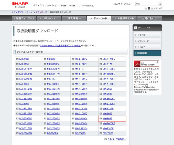Select small font size (小) button
Viewport: 174px width, 145px height.
146,8
